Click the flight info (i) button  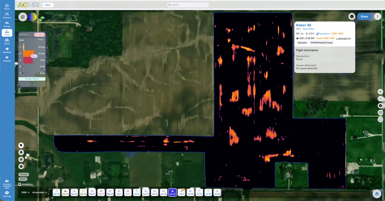click(x=352, y=16)
